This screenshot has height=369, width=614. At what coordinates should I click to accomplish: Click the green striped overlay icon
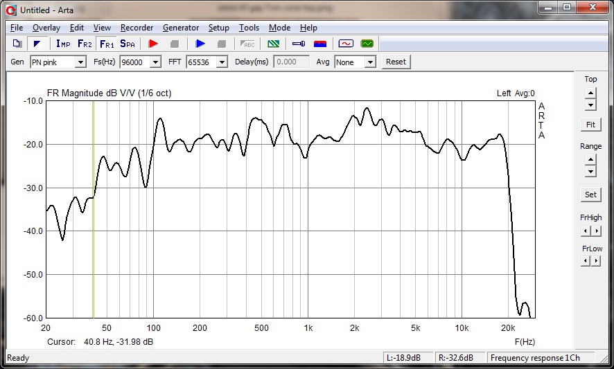click(273, 44)
